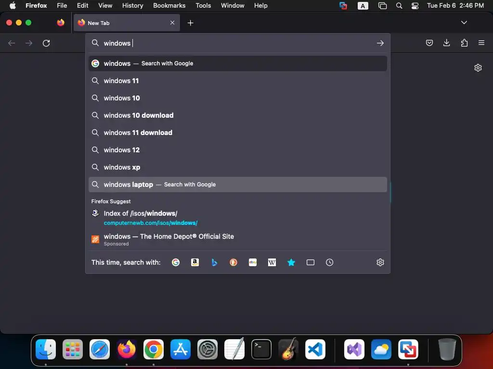
Task: Open Google Chrome from the Dock
Action: tap(154, 349)
